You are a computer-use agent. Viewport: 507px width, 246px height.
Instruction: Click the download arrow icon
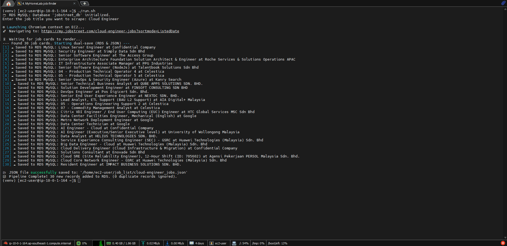tap(167, 243)
